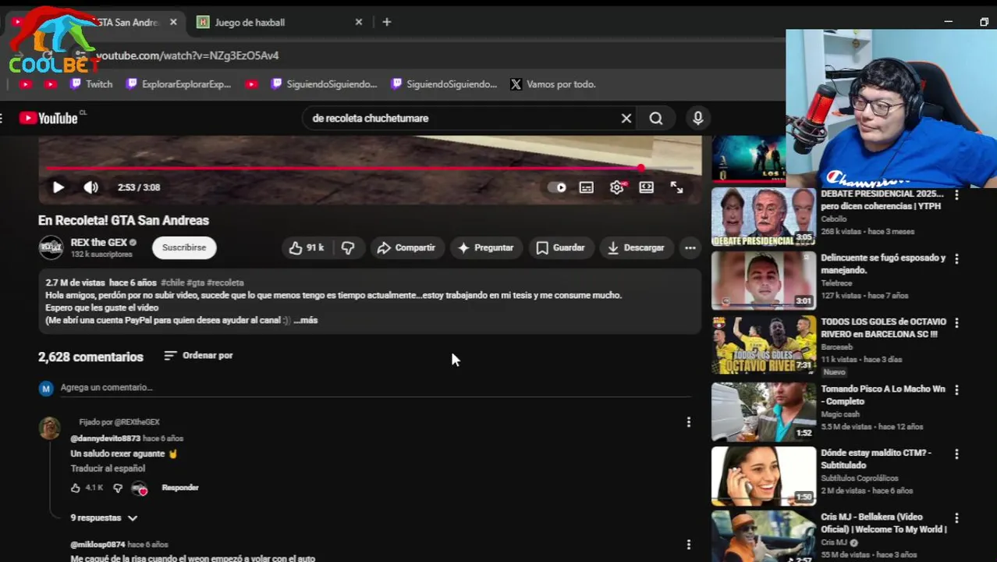Click the #chile hashtag
Viewport: 997px width, 562px height.
tap(172, 283)
